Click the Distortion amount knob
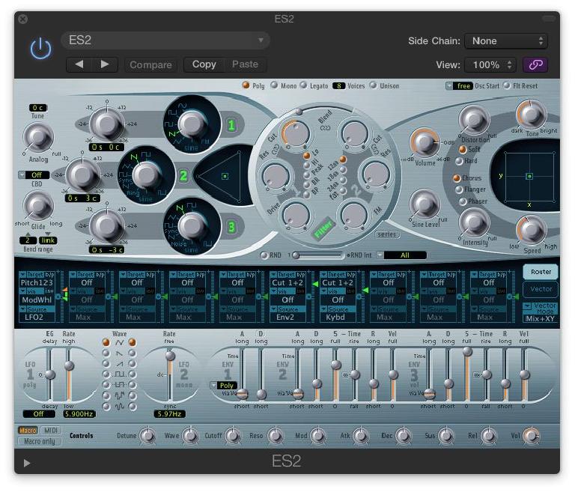This screenshot has width=575, height=492. coord(474,120)
